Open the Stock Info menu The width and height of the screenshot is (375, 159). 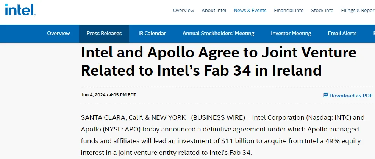[322, 11]
